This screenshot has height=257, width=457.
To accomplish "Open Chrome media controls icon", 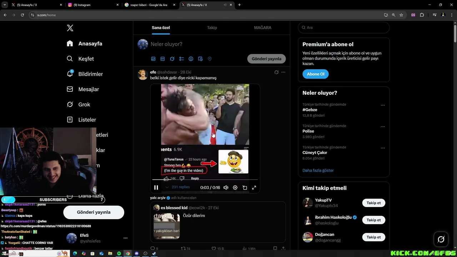I will (x=435, y=15).
